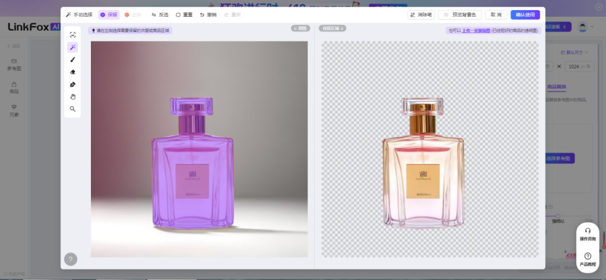Image resolution: width=606 pixels, height=280 pixels.
Task: Click the help question mark icon
Action: (x=71, y=259)
